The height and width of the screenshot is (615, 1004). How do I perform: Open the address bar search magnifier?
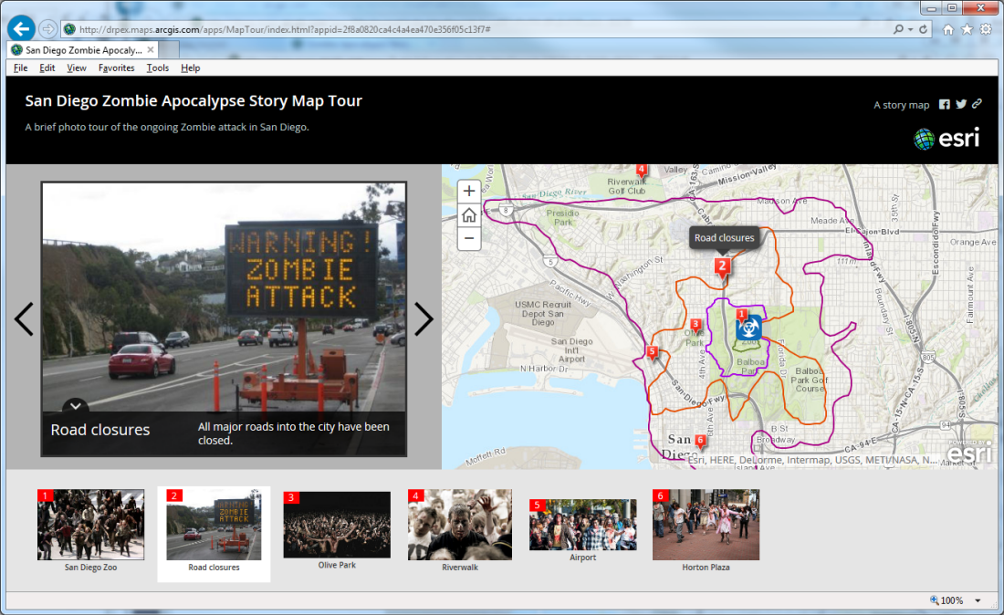click(x=898, y=29)
